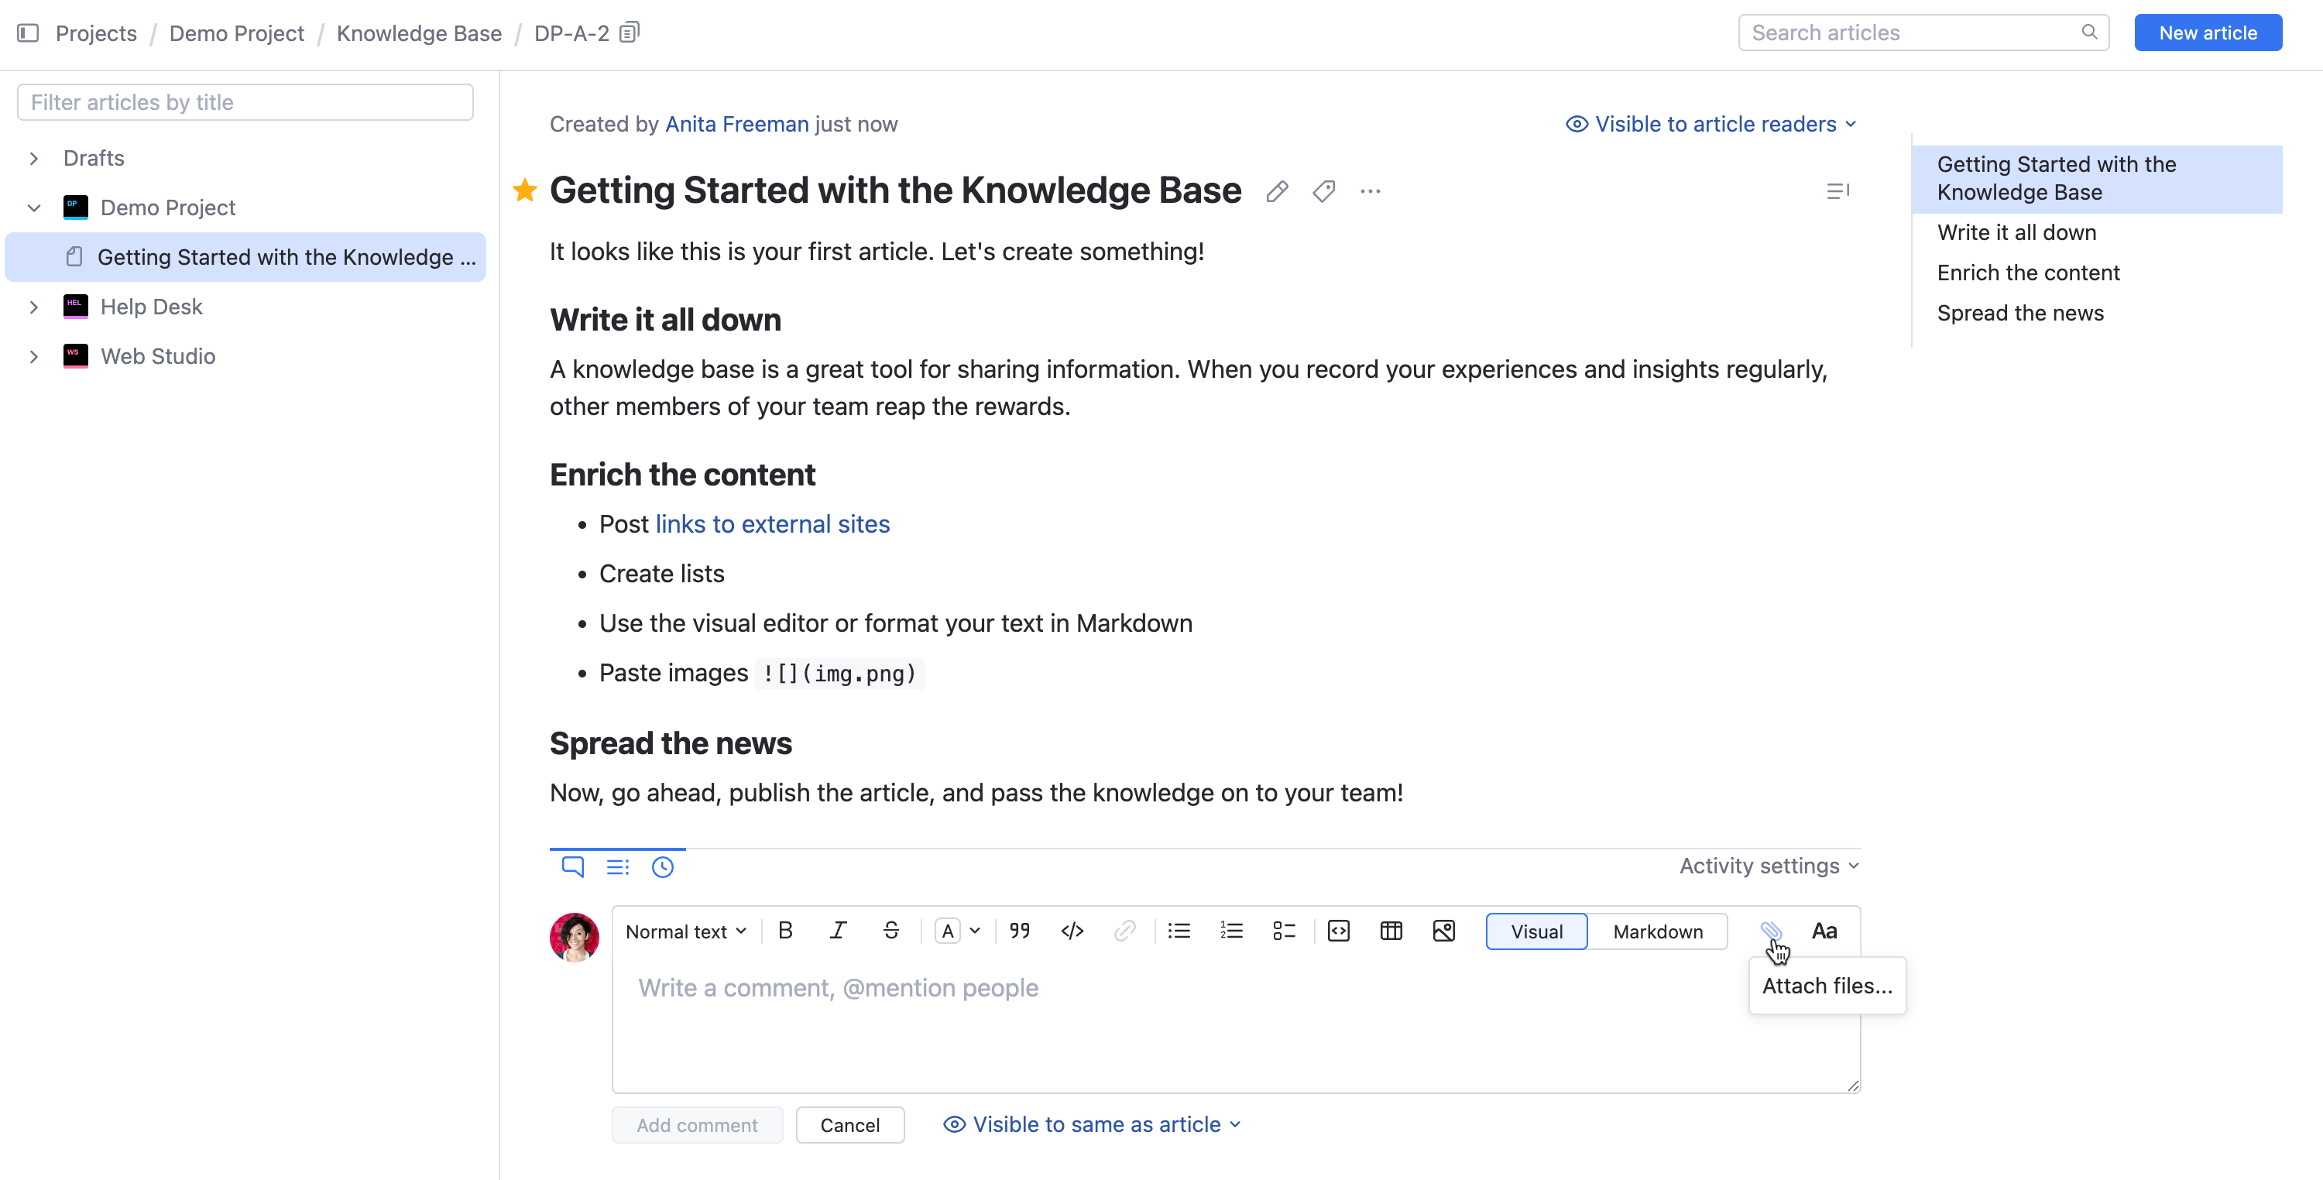Screen dimensions: 2323x1180
Task: Open the Normal text style dropdown
Action: click(685, 931)
